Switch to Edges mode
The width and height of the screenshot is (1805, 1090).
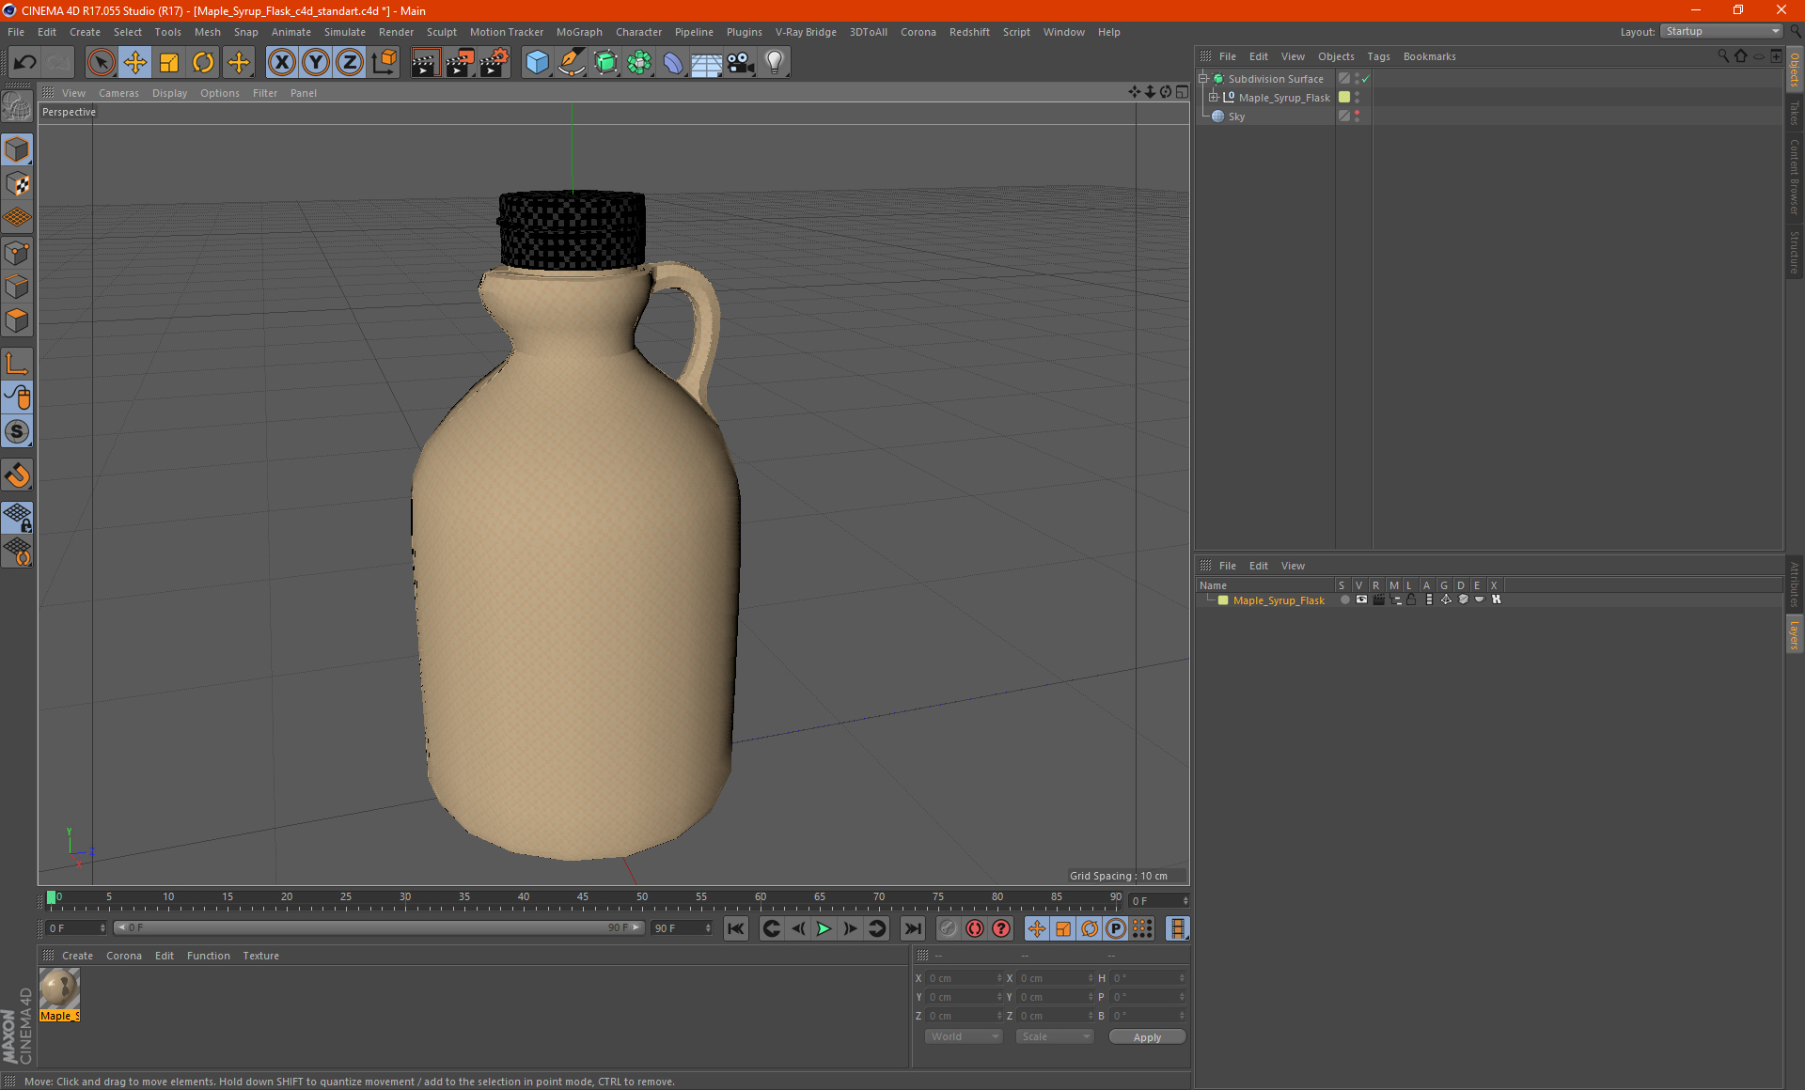tap(17, 287)
